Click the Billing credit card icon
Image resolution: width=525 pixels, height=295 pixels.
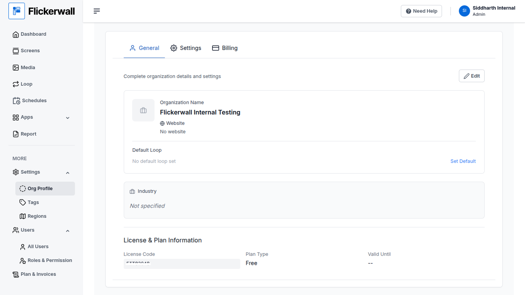click(x=216, y=48)
